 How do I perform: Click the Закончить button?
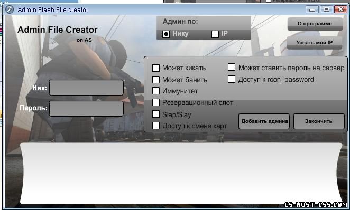coord(319,121)
